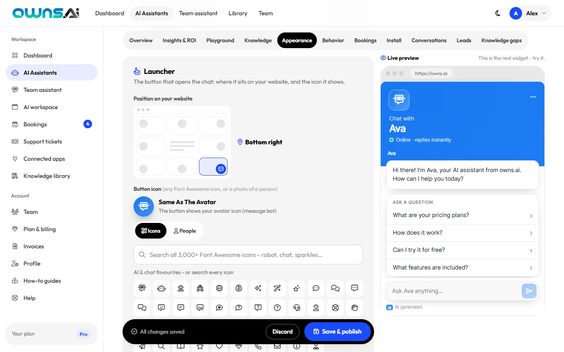The height and width of the screenshot is (352, 564).
Task: Click the owns.ai logo
Action: coord(46,13)
